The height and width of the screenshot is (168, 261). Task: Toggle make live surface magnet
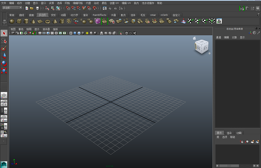95,8
